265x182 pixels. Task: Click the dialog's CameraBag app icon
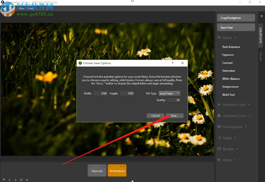click(80, 63)
